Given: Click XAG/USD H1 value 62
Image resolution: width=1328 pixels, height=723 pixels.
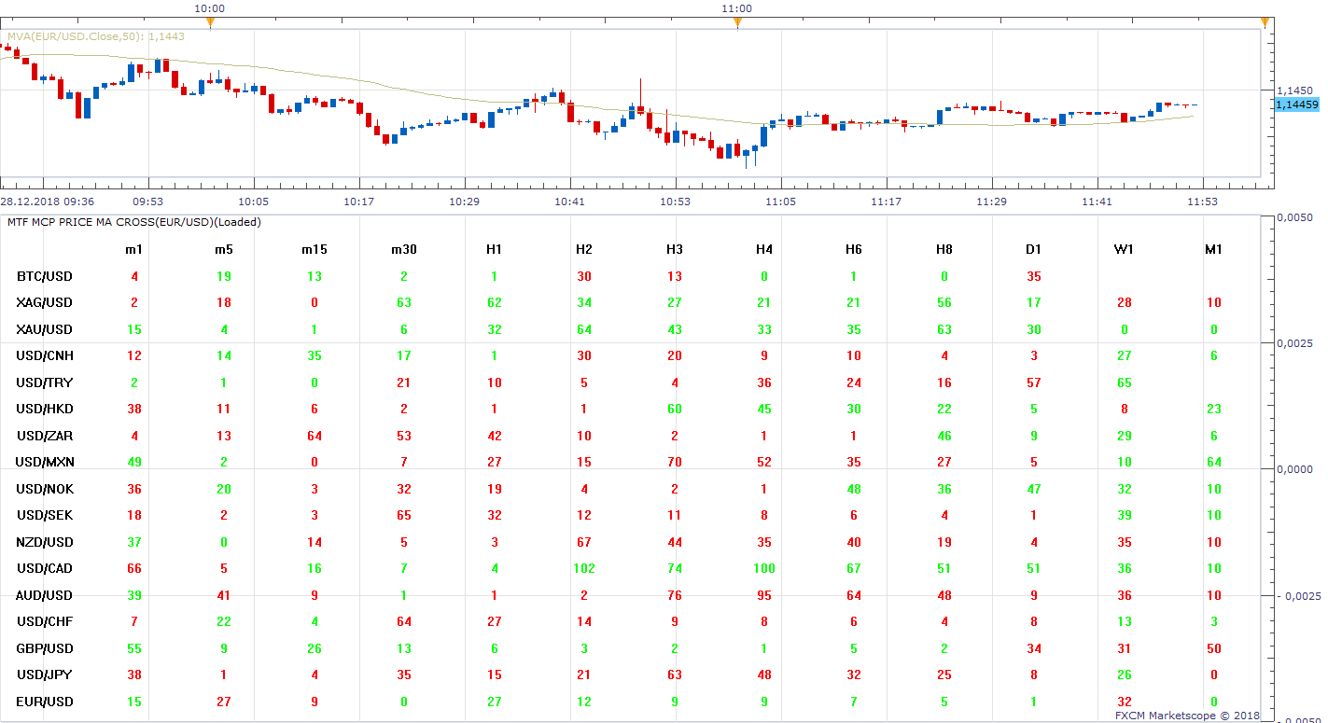Looking at the screenshot, I should tap(494, 302).
